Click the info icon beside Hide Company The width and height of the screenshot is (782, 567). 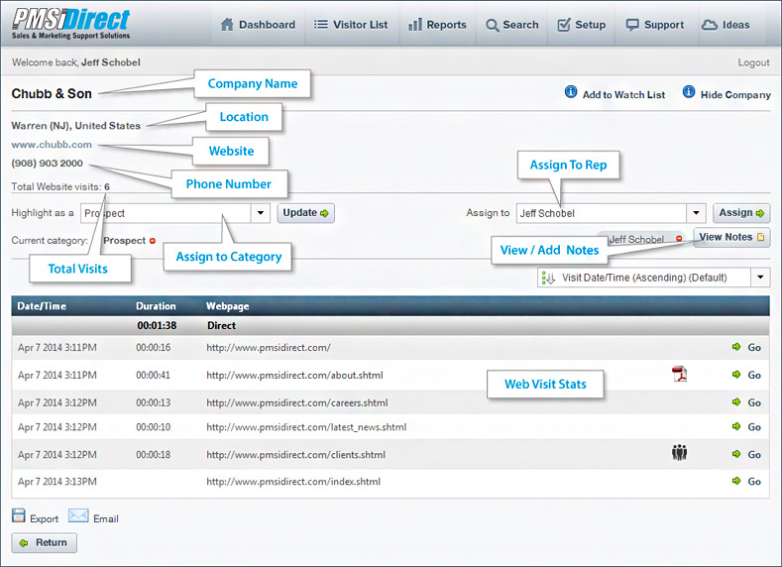click(689, 92)
